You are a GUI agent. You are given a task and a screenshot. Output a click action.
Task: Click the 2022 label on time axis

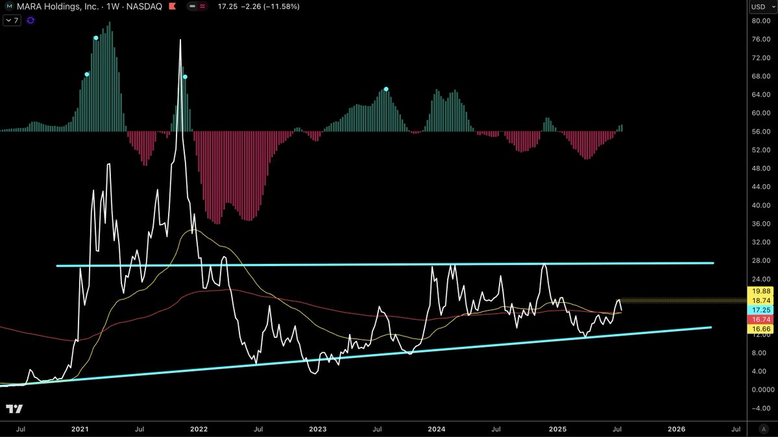tap(199, 429)
